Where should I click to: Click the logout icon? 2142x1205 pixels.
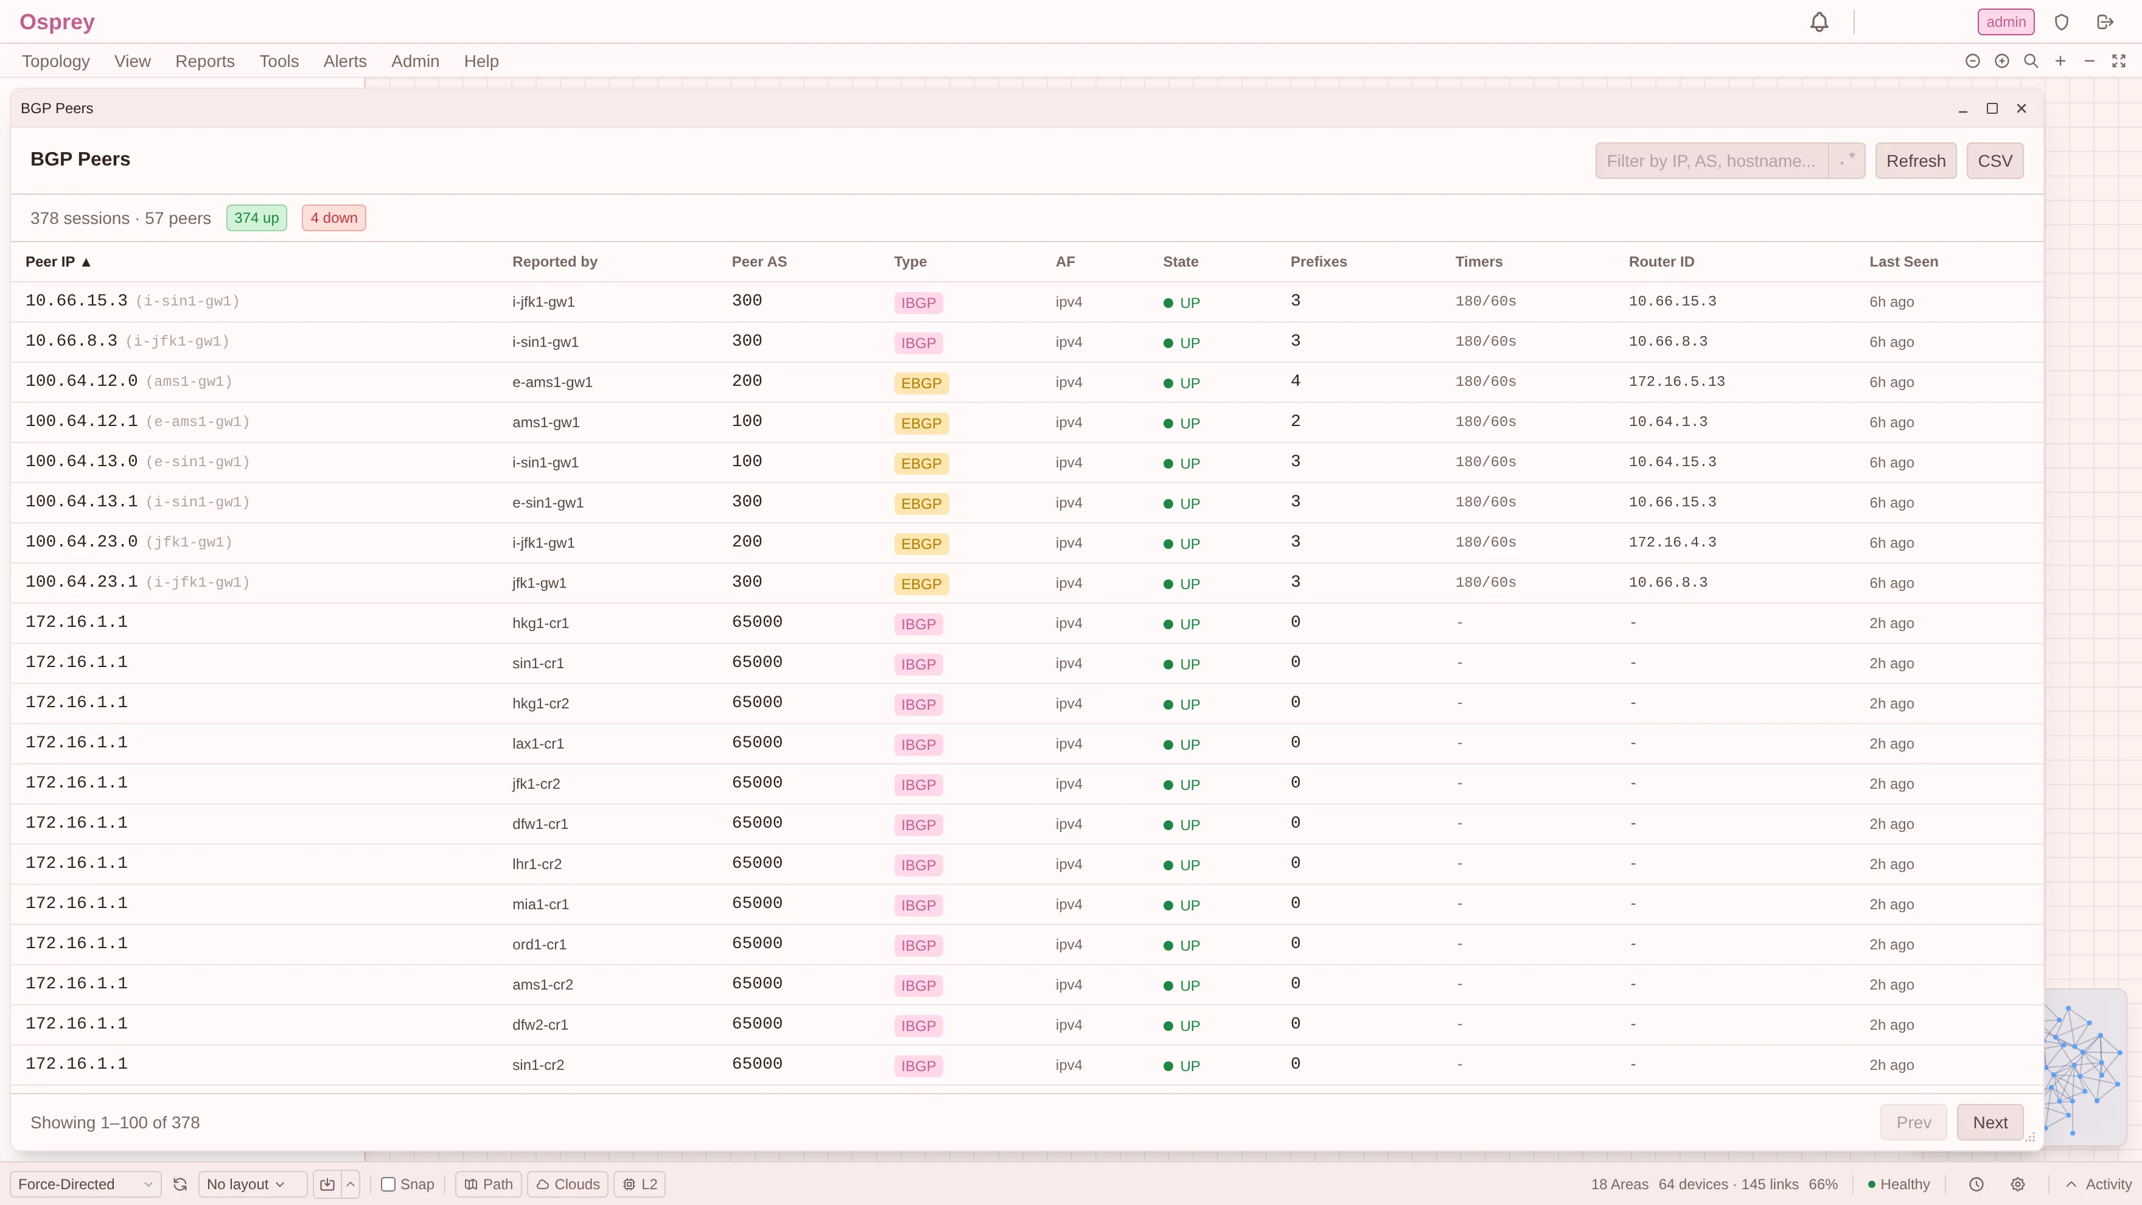pyautogui.click(x=2105, y=23)
